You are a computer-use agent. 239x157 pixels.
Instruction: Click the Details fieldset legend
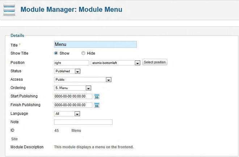[17, 35]
